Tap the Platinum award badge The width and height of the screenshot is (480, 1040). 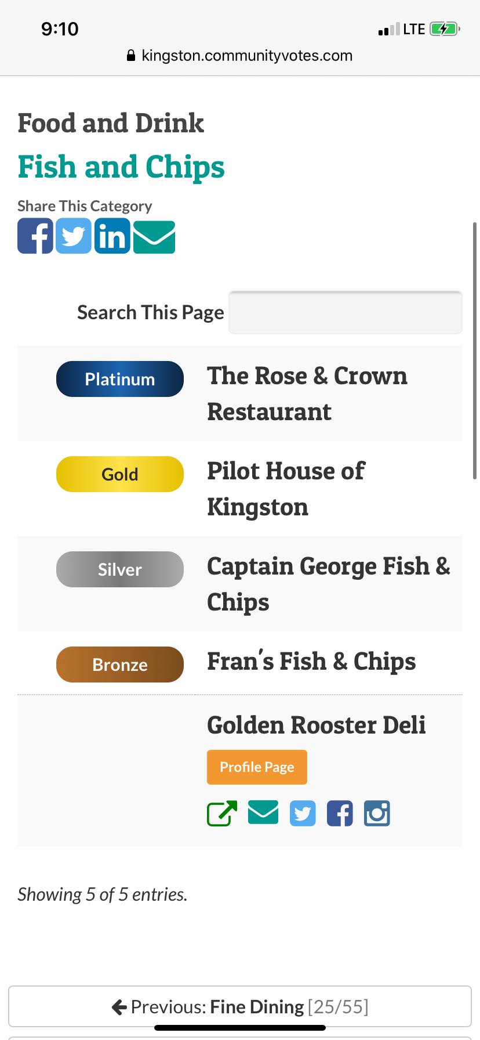coord(120,379)
